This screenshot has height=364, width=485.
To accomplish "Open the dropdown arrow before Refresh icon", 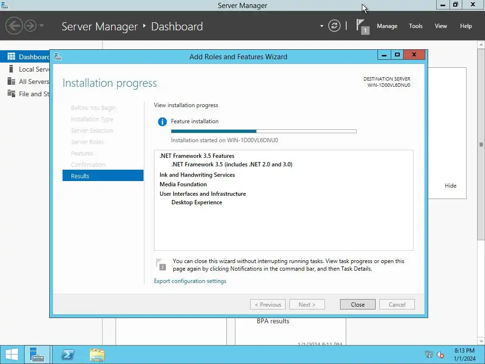I will 322,26.
